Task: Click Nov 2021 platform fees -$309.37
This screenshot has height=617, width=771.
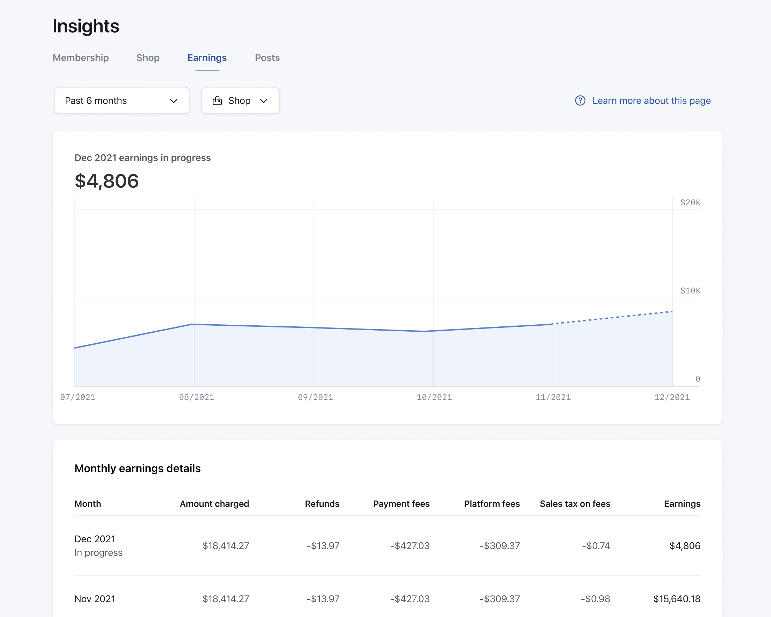Action: 500,599
